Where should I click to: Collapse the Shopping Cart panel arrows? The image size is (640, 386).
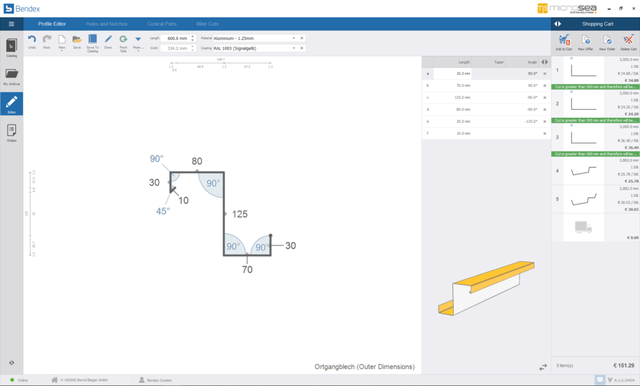[558, 24]
